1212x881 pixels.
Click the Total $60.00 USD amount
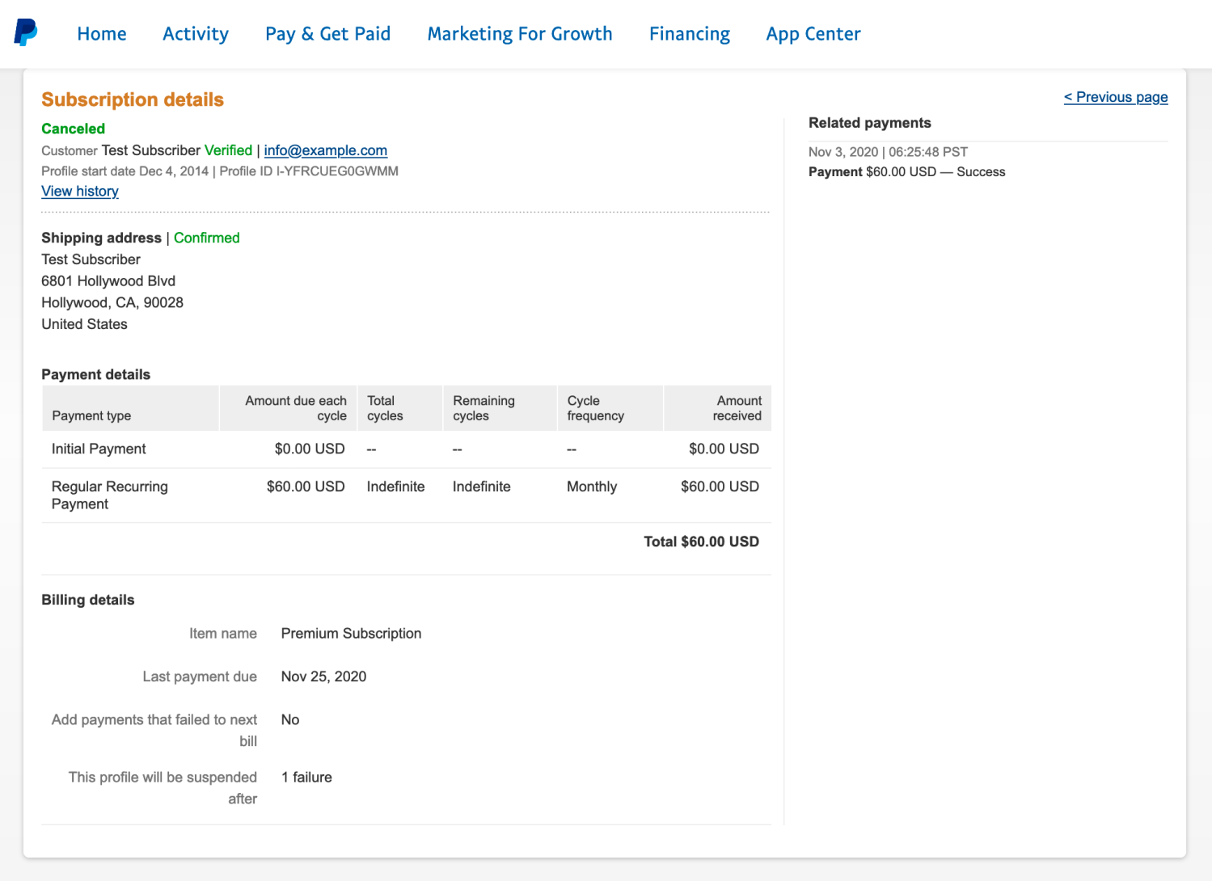pos(701,542)
